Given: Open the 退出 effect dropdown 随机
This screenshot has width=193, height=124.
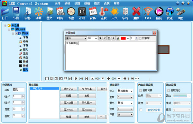Looking at the screenshot, I should pos(125,103).
